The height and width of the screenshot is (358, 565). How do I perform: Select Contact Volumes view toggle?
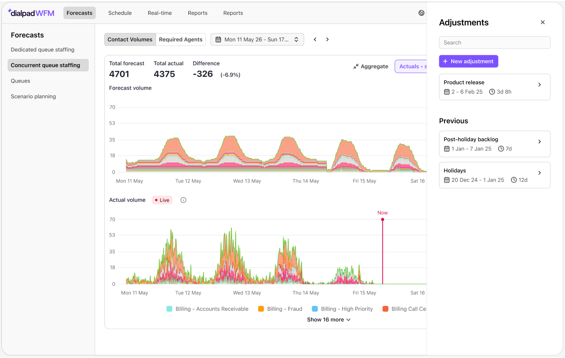[x=130, y=39]
